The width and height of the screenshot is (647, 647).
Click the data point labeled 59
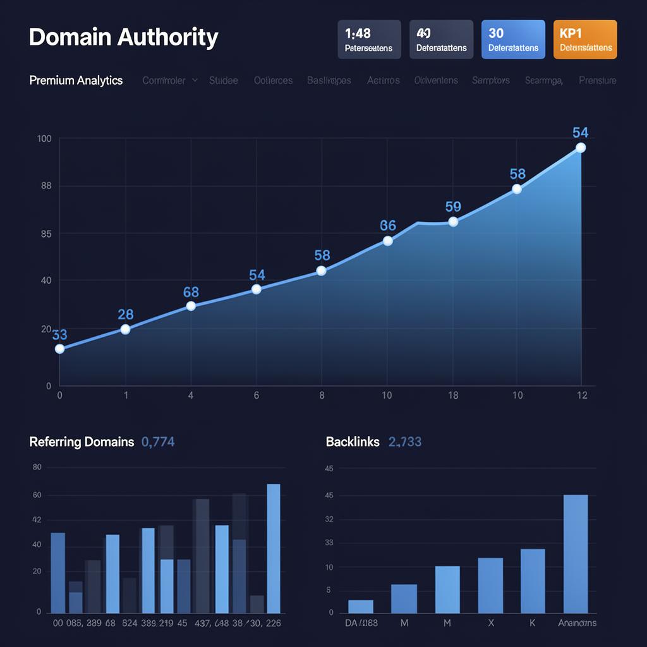click(x=453, y=222)
